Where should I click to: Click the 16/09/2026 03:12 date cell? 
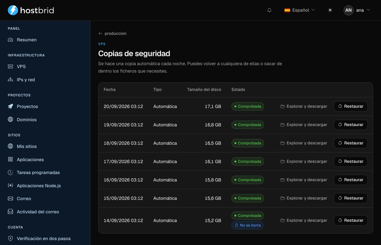click(123, 180)
